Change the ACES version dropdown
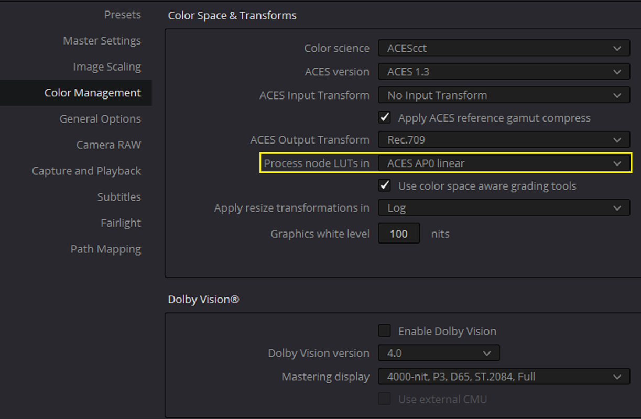This screenshot has height=419, width=641. click(504, 72)
